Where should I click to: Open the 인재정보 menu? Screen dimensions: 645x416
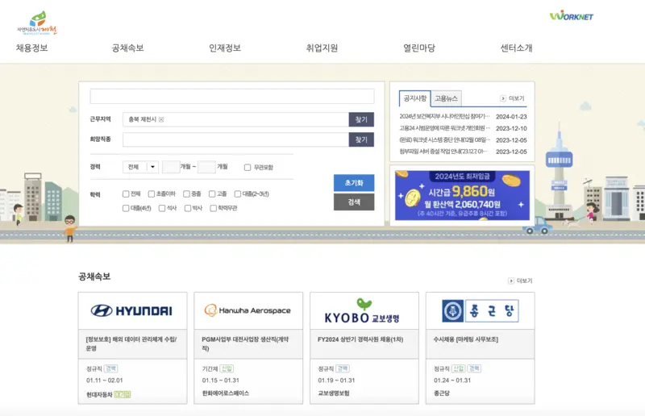[225, 48]
